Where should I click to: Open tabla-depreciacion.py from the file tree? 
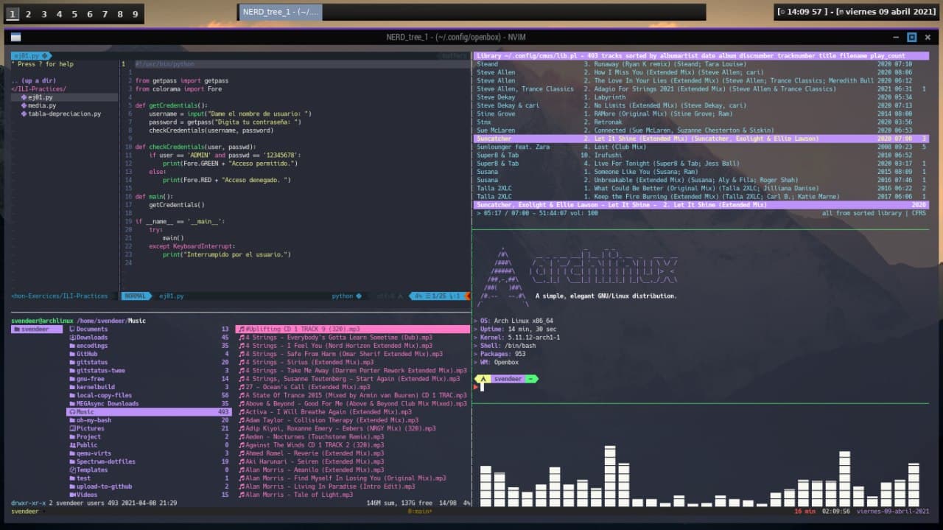pos(64,114)
